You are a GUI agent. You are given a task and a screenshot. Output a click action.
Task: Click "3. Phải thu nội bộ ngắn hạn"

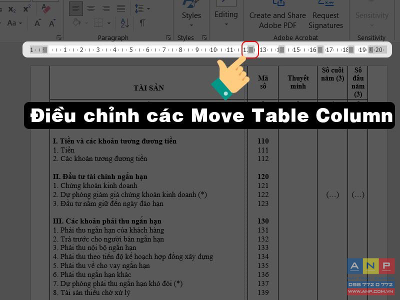[94, 247]
